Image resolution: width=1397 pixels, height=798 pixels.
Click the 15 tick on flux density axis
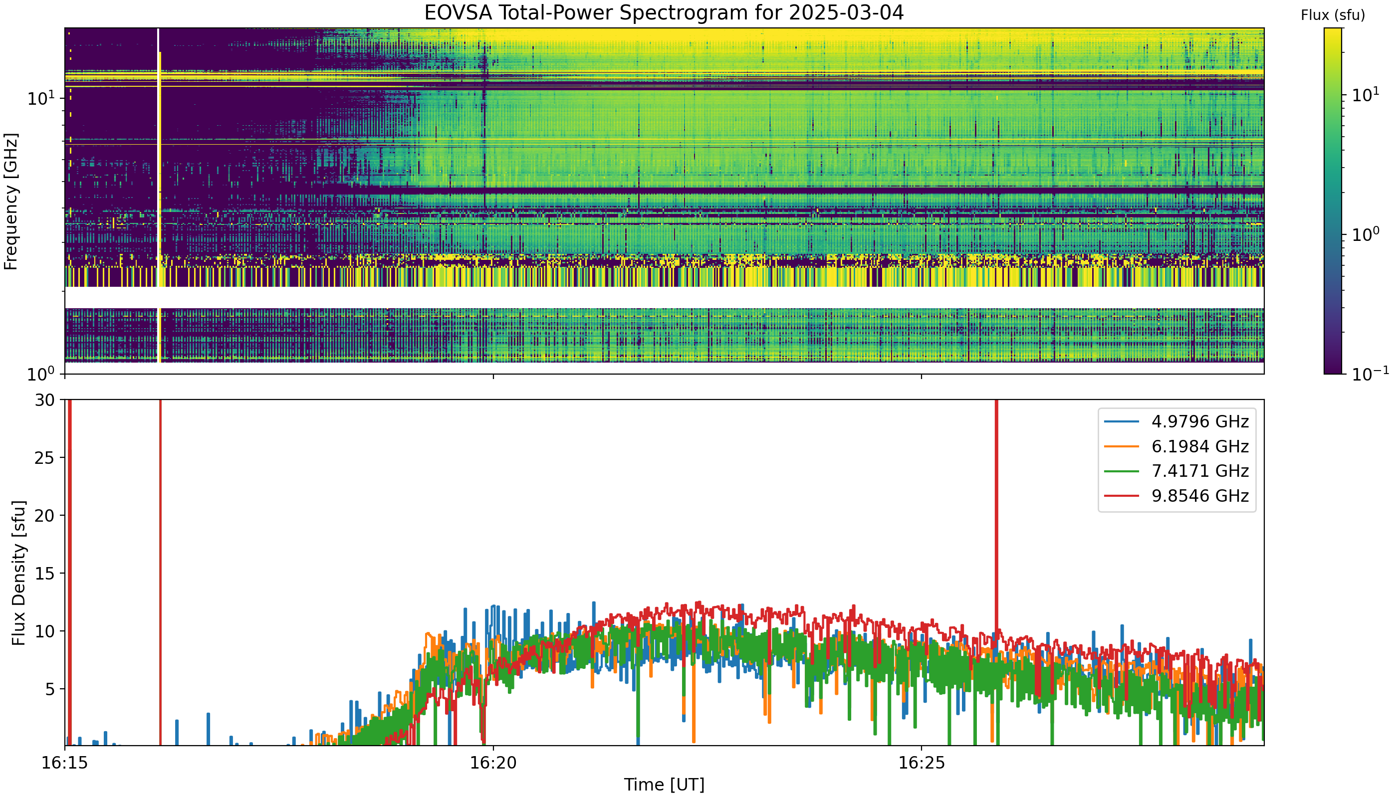point(45,573)
